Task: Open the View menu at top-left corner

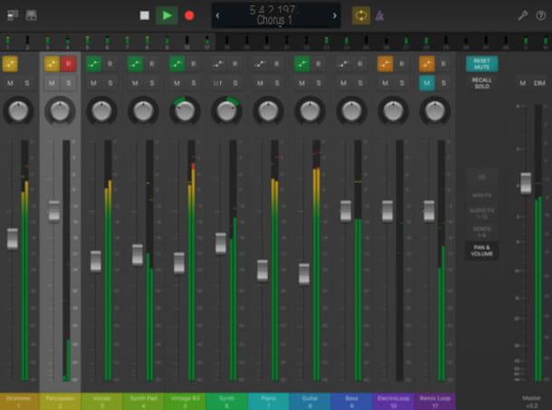Action: [x=11, y=15]
